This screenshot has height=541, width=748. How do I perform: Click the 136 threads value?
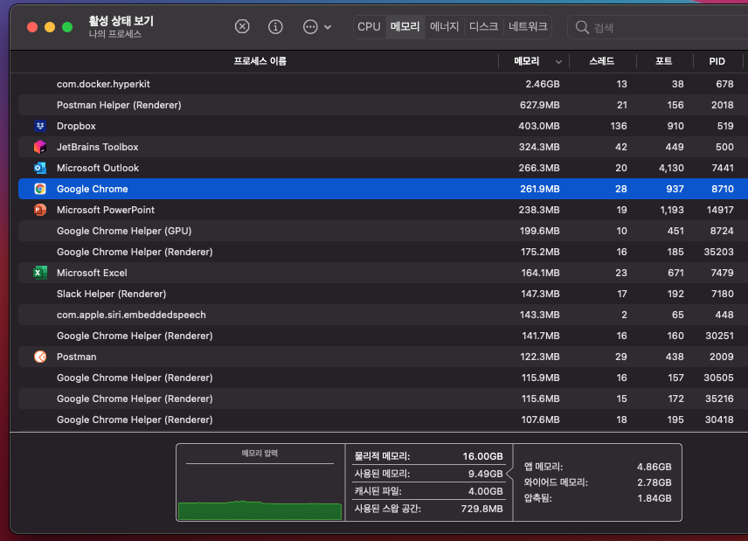[619, 126]
